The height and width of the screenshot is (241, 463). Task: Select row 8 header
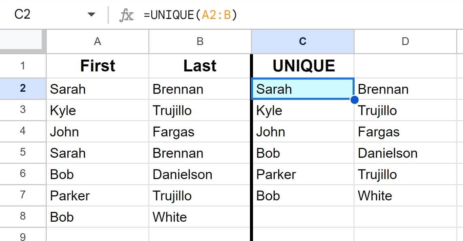[23, 217]
